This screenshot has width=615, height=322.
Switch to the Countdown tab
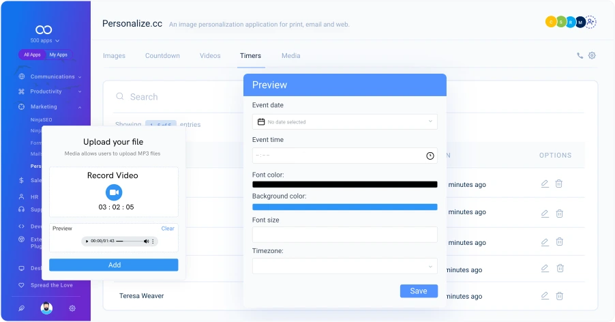(162, 56)
